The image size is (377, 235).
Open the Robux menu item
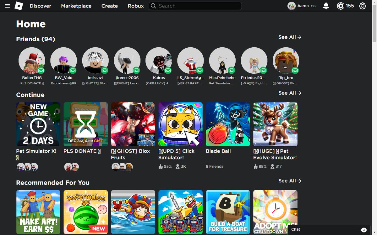(x=136, y=6)
